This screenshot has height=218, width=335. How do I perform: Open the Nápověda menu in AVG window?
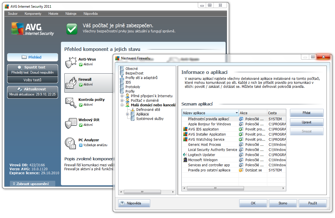coord(91,14)
